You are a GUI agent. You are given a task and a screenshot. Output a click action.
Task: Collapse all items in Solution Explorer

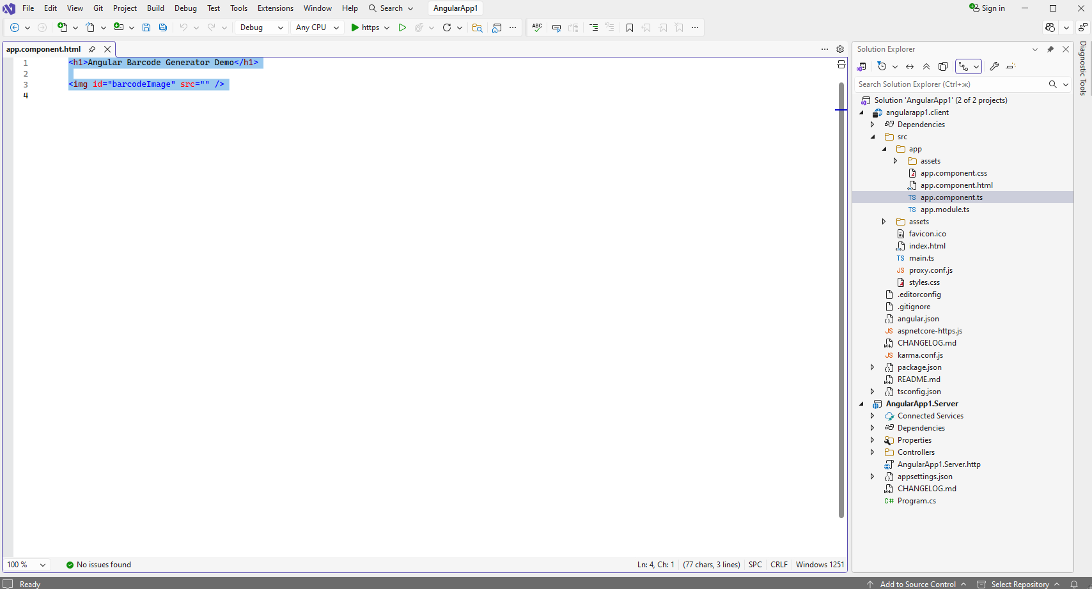click(926, 66)
